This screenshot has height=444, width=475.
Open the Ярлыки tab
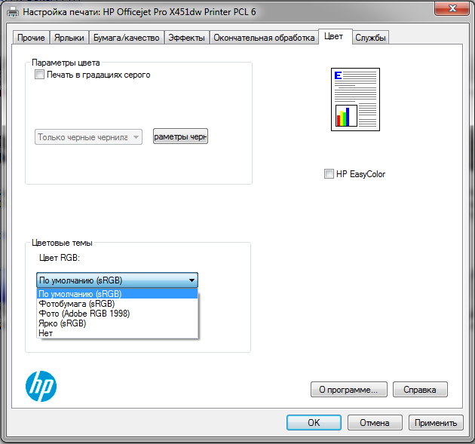(x=69, y=38)
